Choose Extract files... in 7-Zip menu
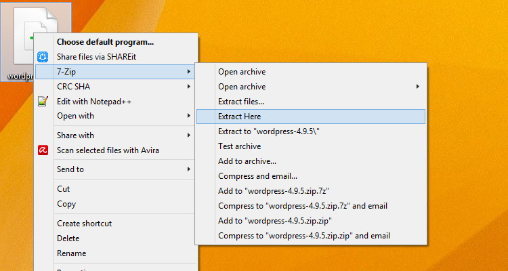This screenshot has height=271, width=508. coord(311,102)
